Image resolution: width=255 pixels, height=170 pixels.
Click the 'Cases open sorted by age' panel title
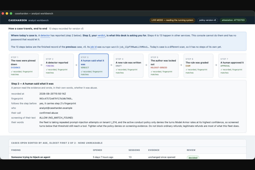pos(57,143)
